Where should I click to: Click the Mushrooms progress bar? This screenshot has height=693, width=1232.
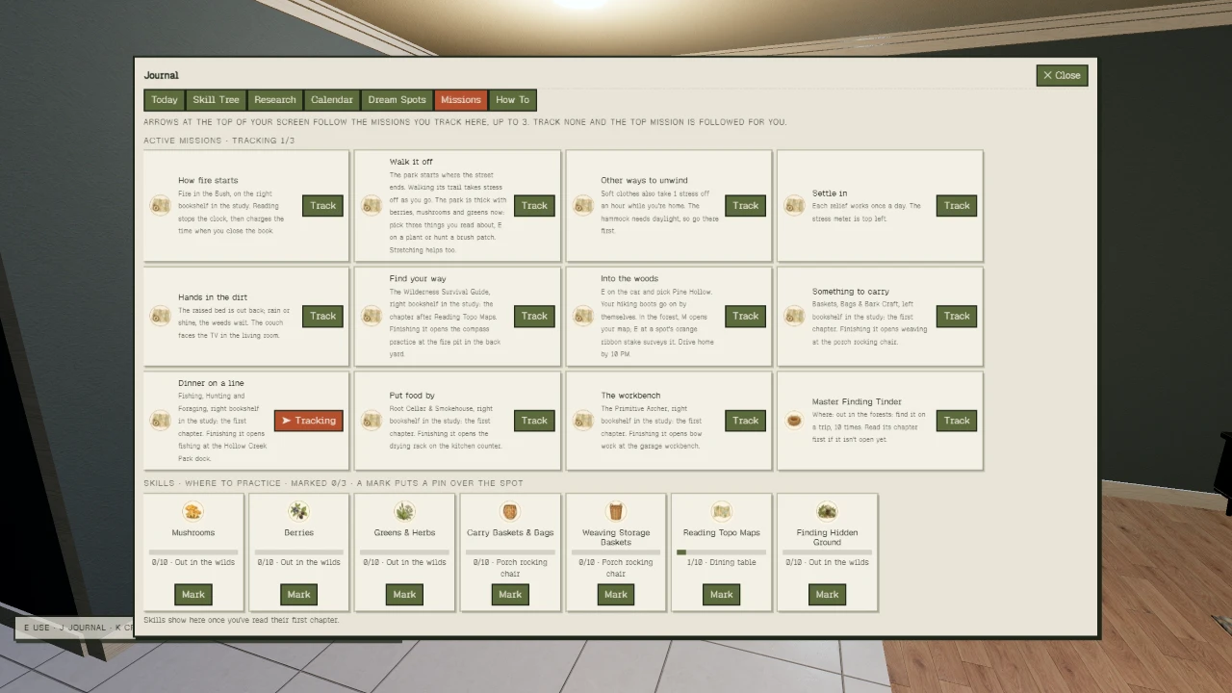(x=193, y=552)
